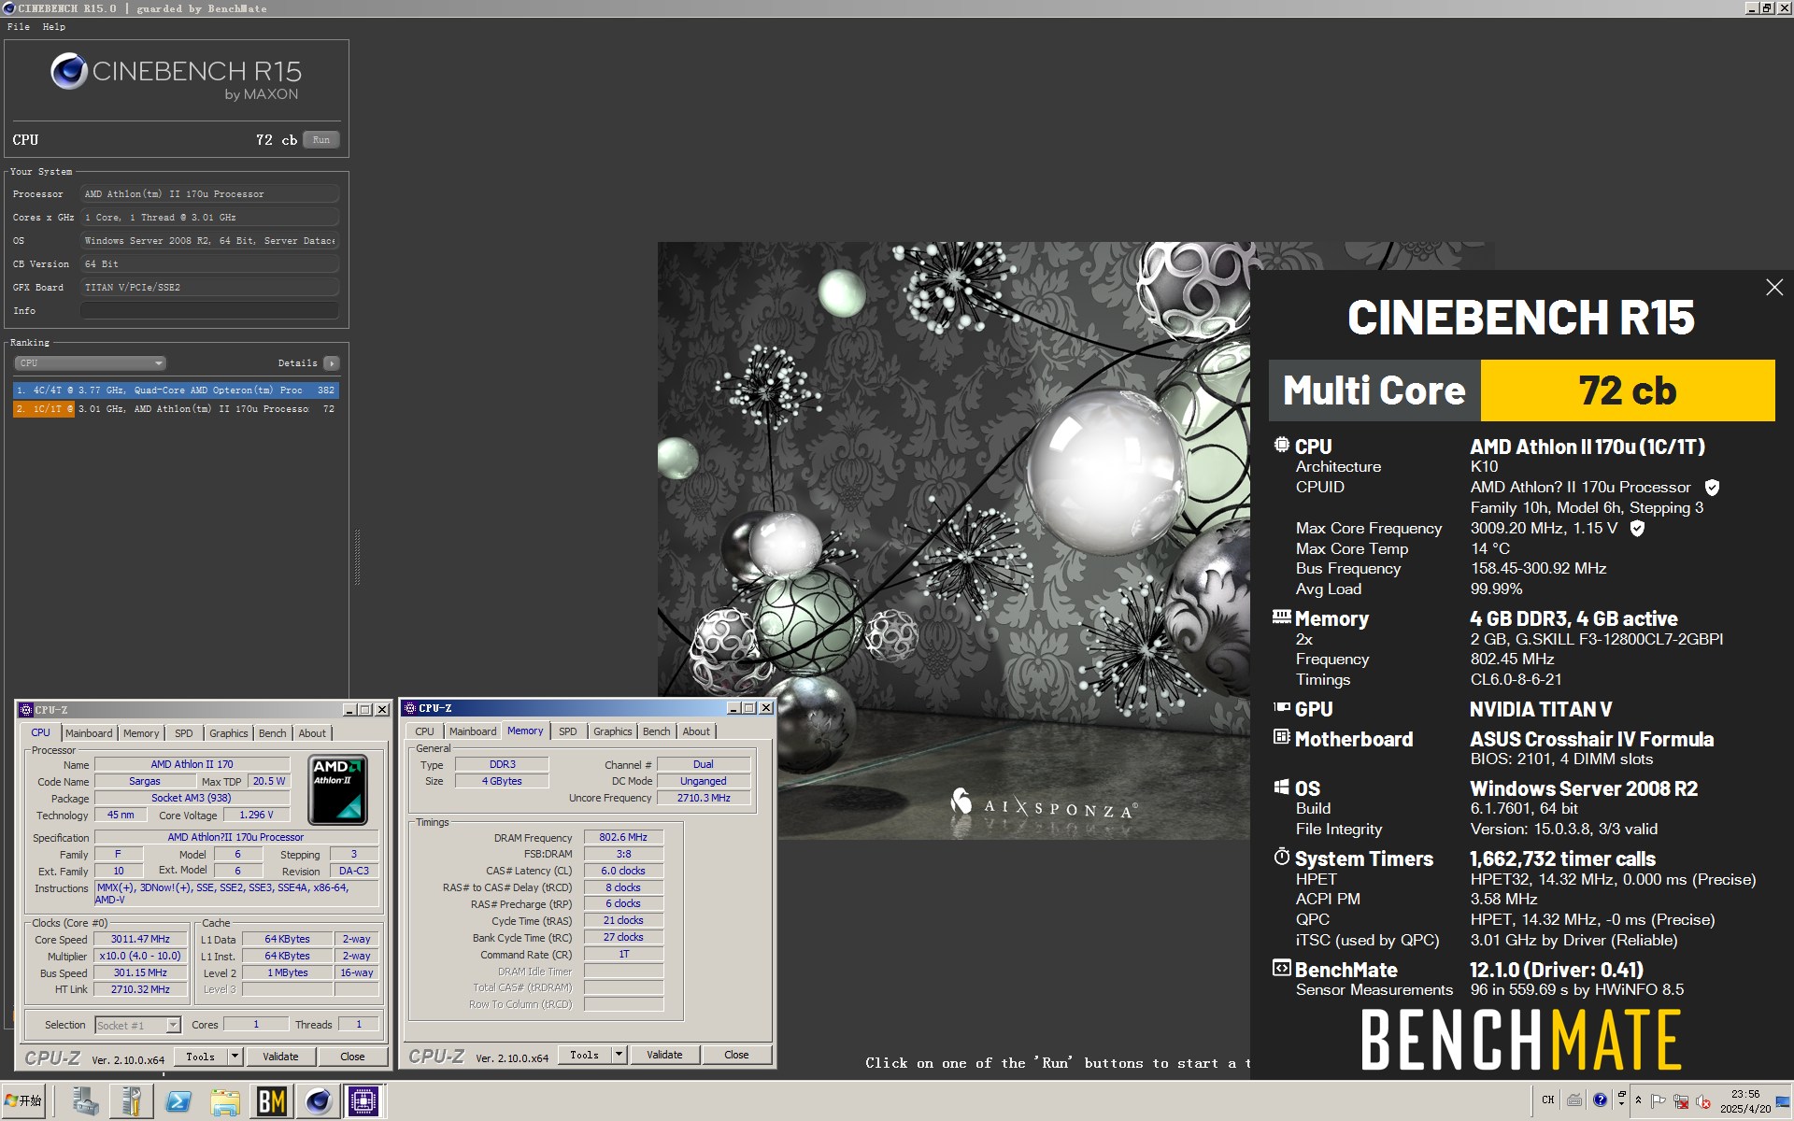Image resolution: width=1794 pixels, height=1121 pixels.
Task: Click the AMD Athlon II logo in CPU-Z
Action: click(x=338, y=789)
